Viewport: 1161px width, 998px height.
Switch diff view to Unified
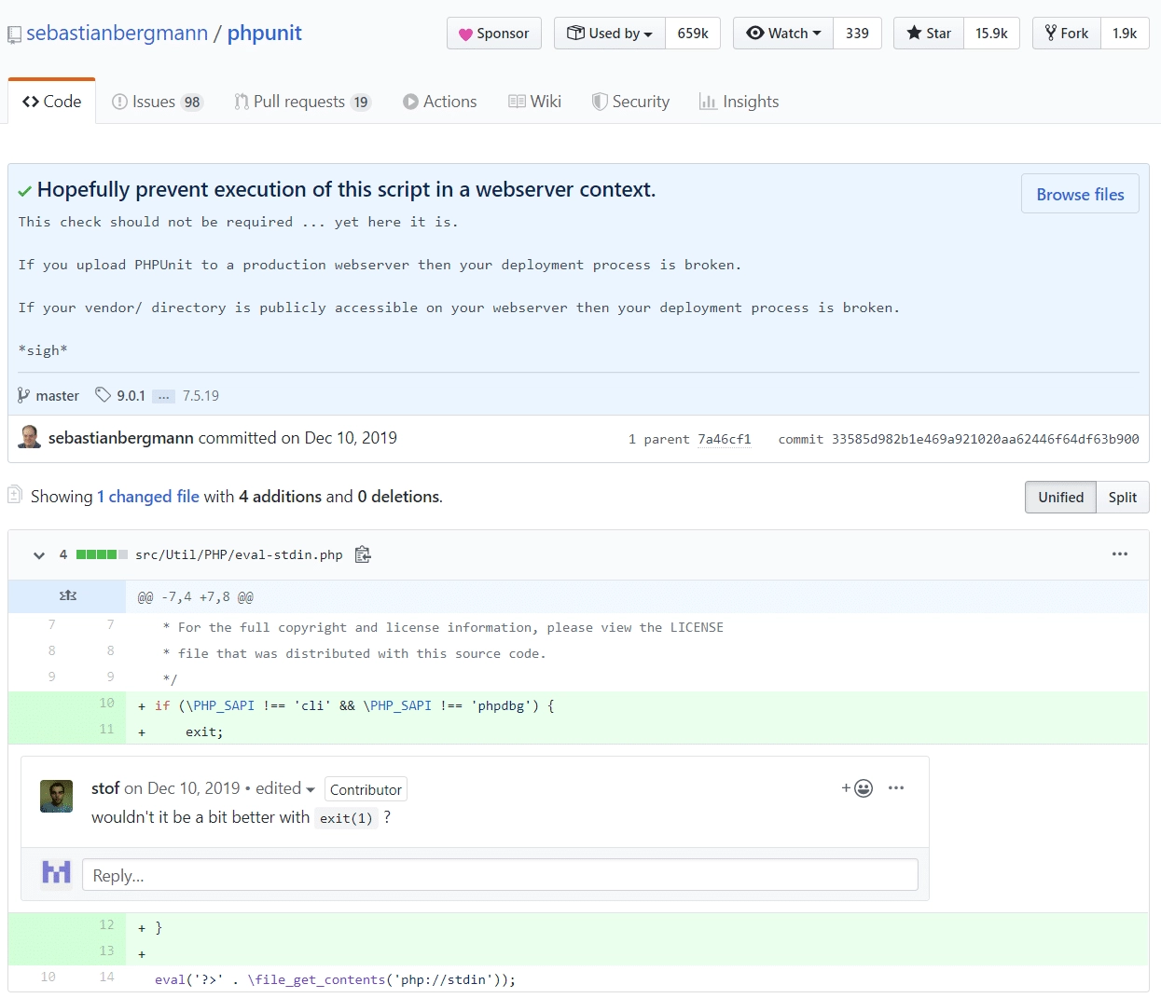[1060, 498]
